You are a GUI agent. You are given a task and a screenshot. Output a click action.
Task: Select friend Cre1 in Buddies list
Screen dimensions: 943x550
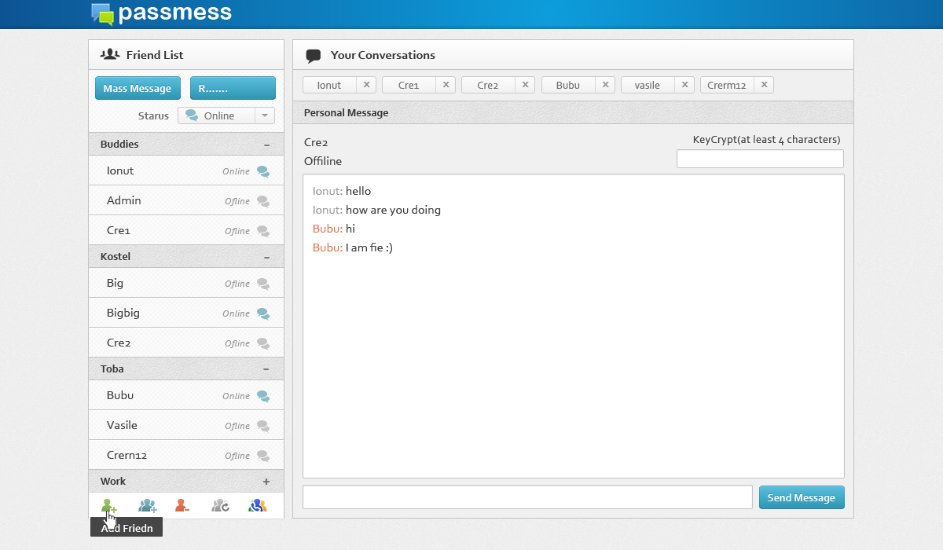(x=186, y=230)
